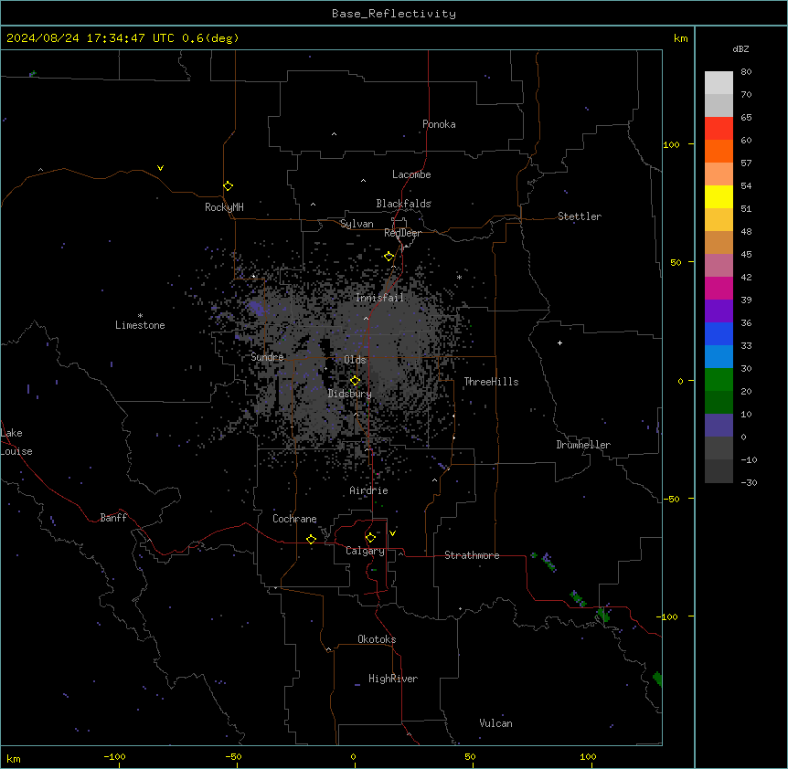Select the yellow diamond marker between Olds and Didsbury
This screenshot has height=769, width=788.
pos(355,380)
